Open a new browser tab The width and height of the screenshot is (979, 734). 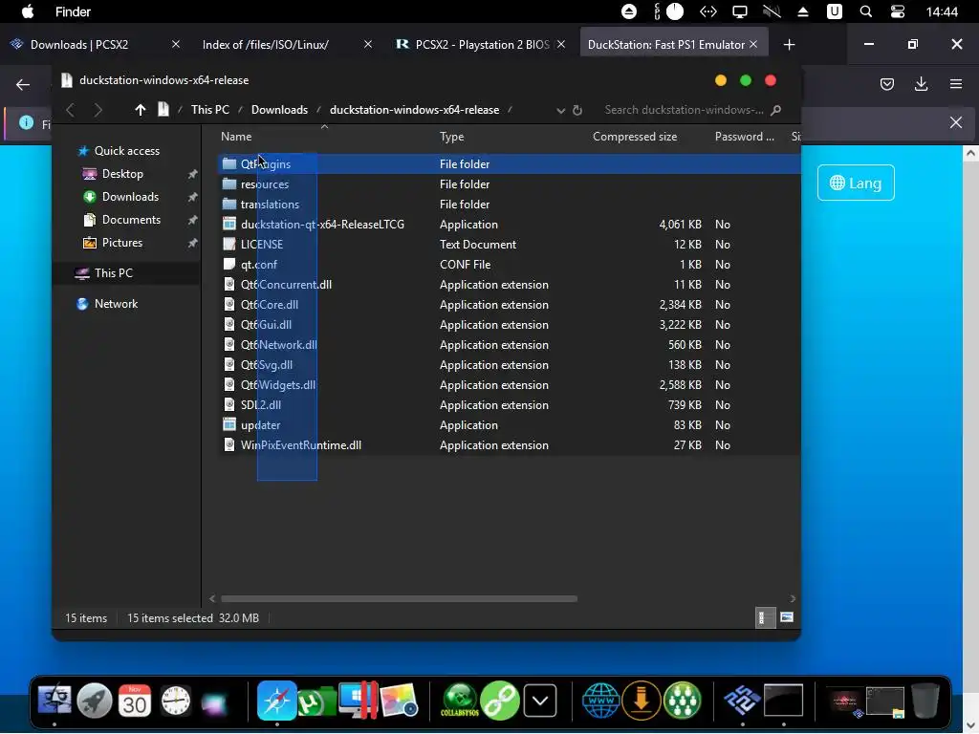(789, 44)
